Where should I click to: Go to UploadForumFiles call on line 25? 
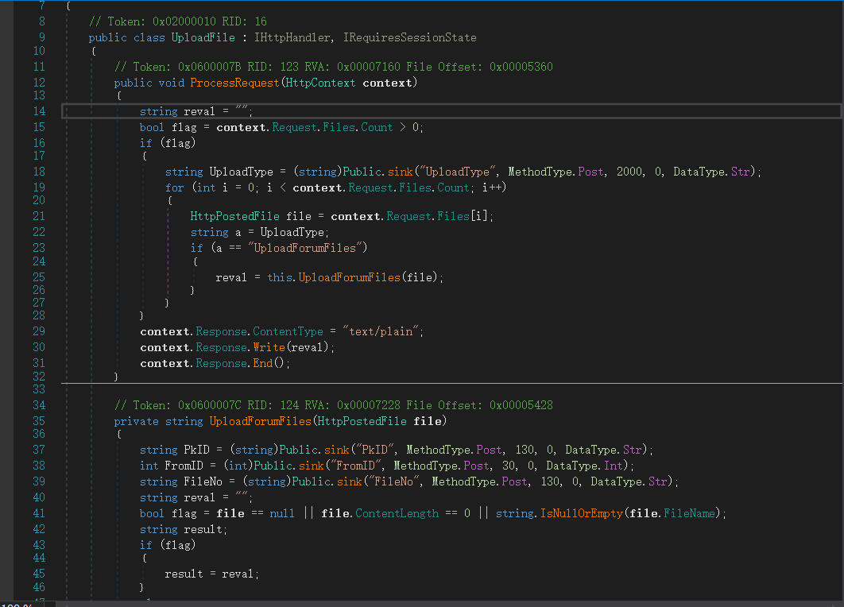(x=350, y=277)
